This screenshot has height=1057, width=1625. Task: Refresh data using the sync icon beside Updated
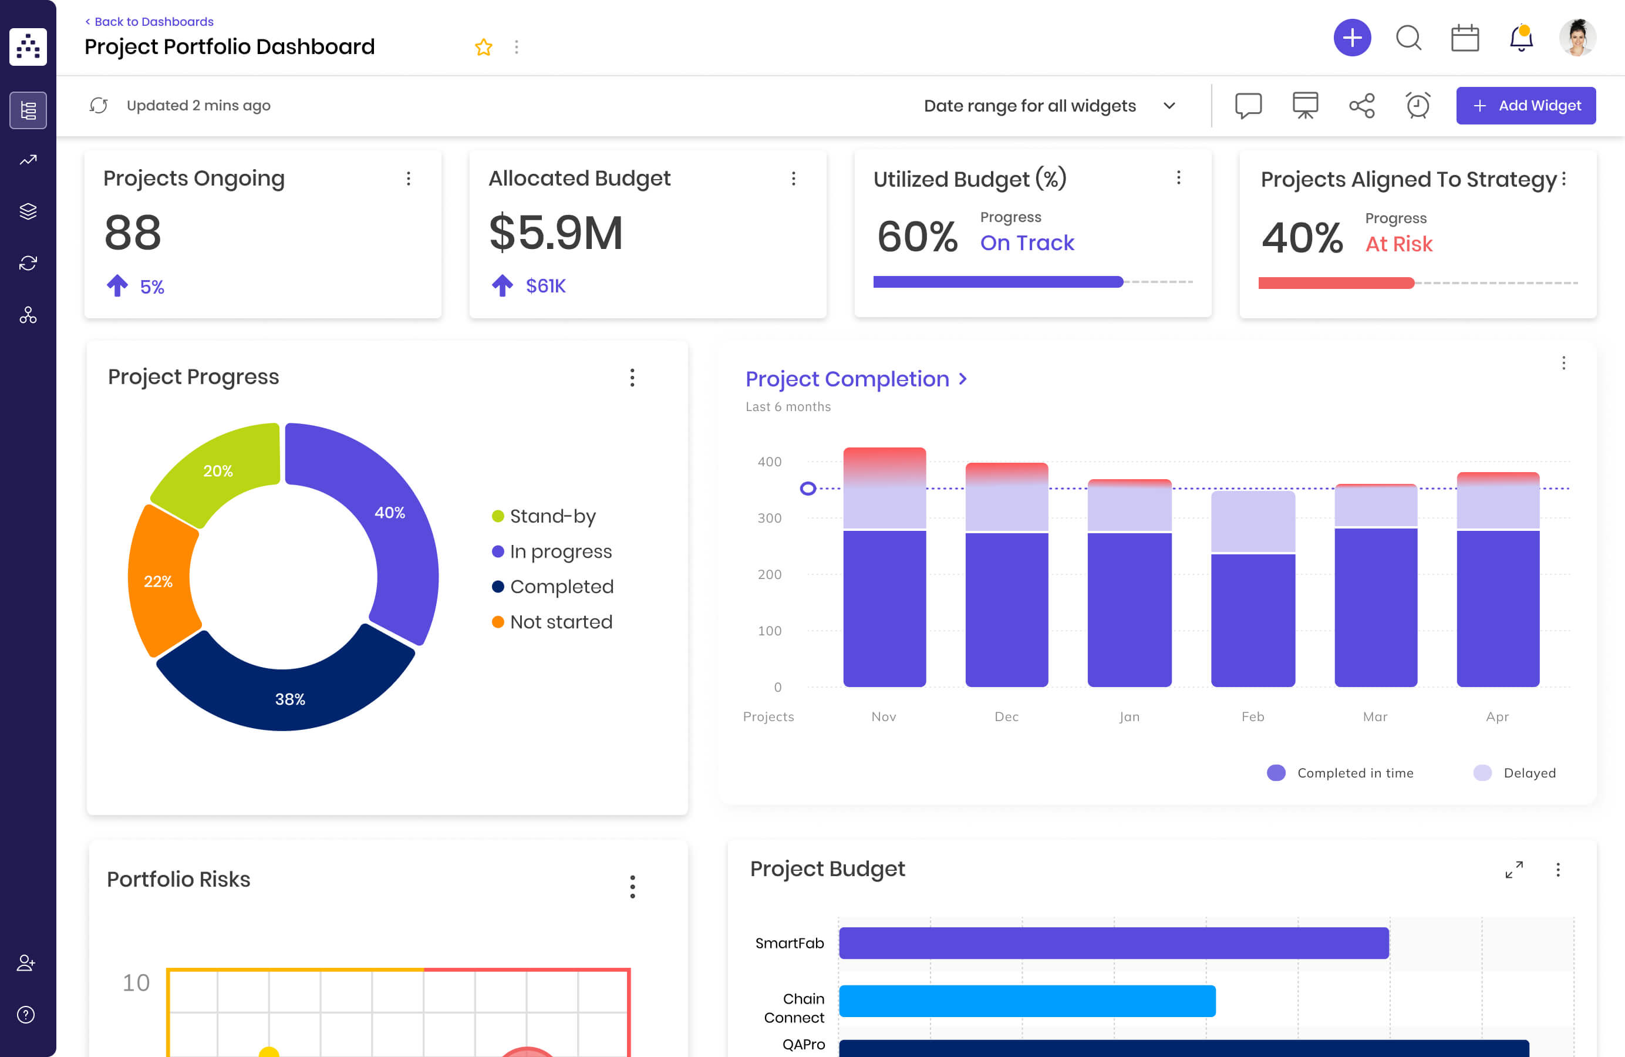pos(99,105)
